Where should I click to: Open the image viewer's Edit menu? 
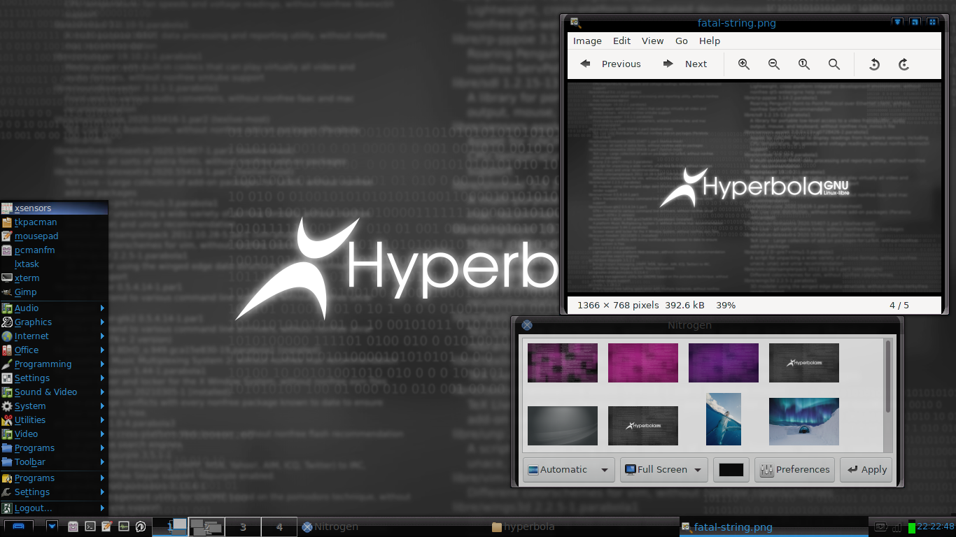tap(622, 41)
